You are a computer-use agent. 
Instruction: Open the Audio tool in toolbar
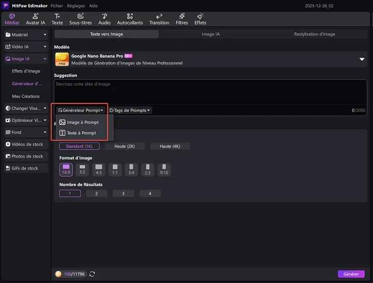coord(104,20)
